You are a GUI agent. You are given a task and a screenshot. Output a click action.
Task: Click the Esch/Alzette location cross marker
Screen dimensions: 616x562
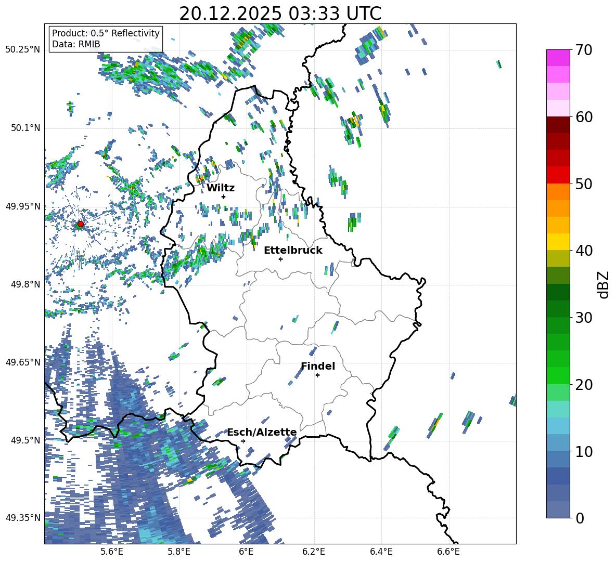[243, 441]
